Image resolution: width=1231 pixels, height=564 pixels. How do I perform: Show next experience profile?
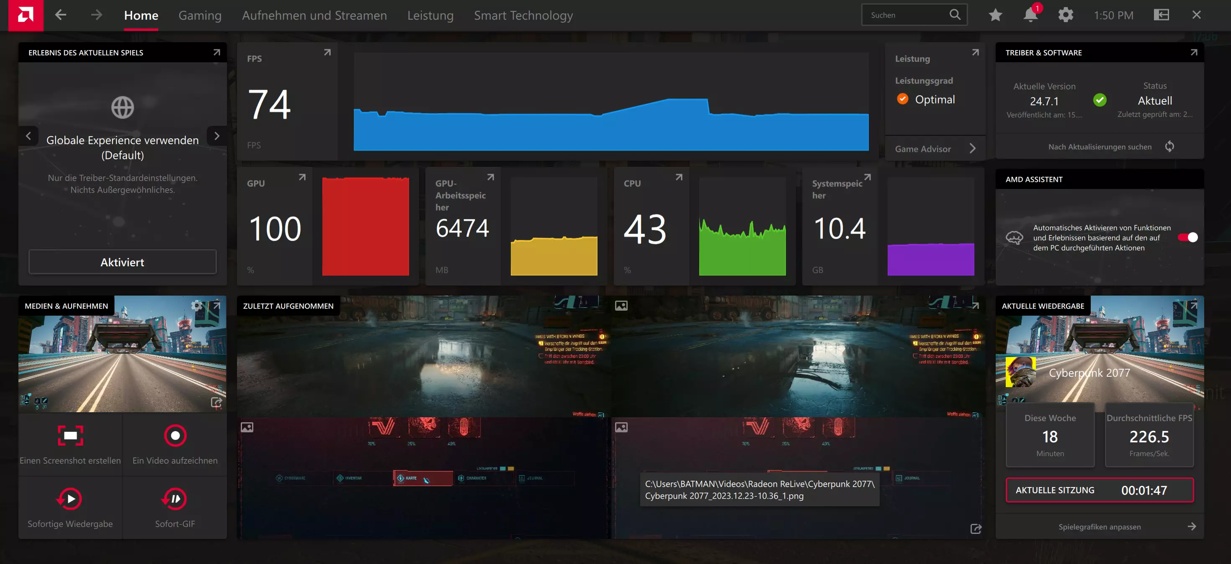[x=216, y=136]
